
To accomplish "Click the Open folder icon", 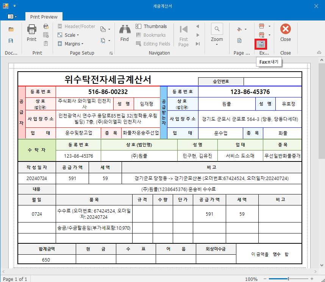I will pos(11,29).
